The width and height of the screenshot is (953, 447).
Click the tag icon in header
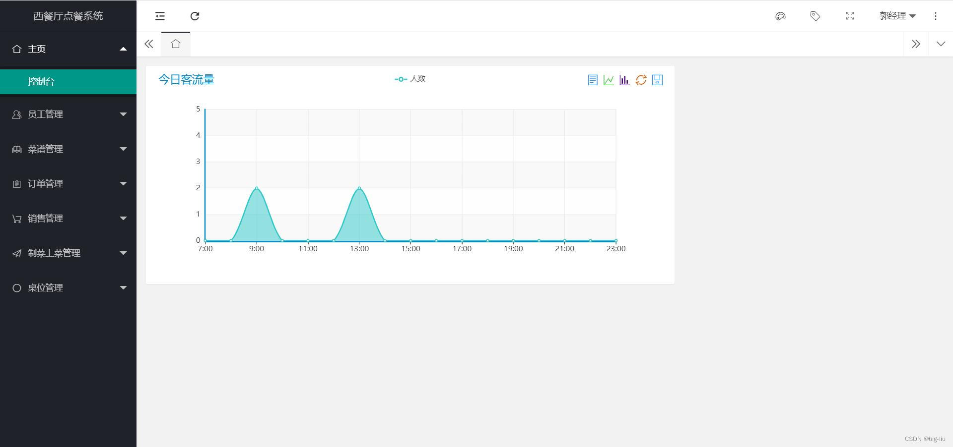[x=815, y=16]
